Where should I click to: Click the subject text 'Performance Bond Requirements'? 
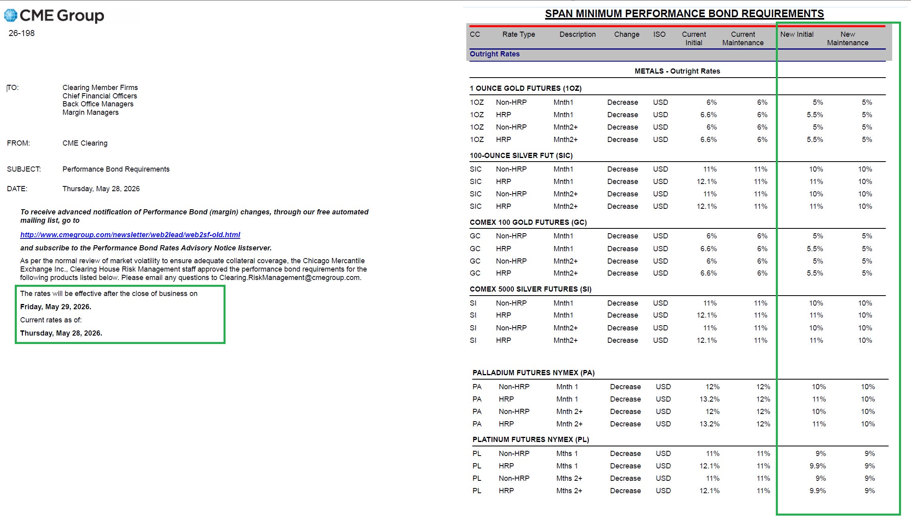[116, 169]
